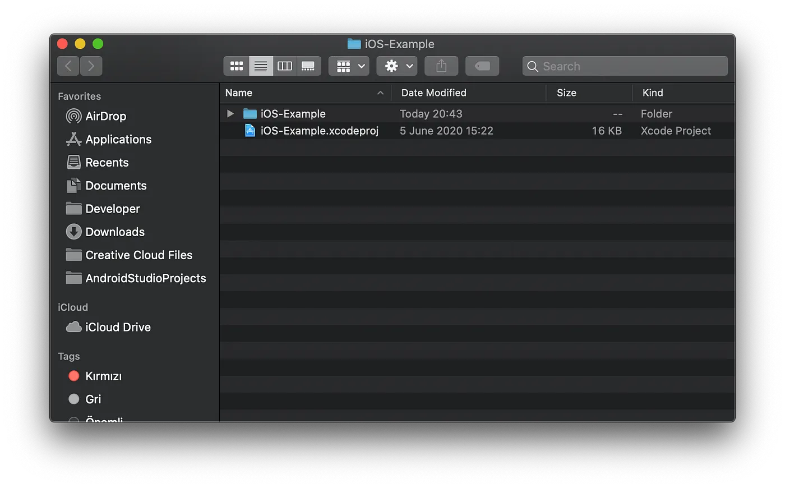Open Downloads in the sidebar
Image resolution: width=785 pixels, height=488 pixels.
tap(105, 232)
